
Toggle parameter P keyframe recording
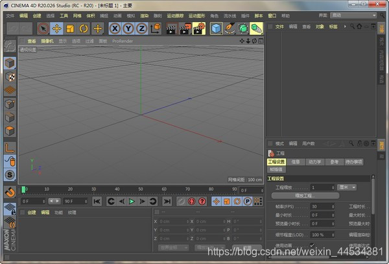pyautogui.click(x=248, y=201)
